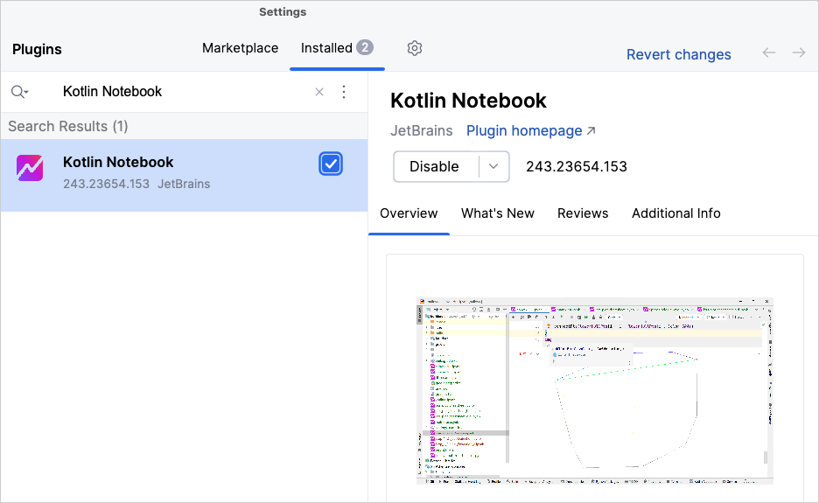Open search options three-dot menu
The width and height of the screenshot is (819, 503).
[344, 92]
